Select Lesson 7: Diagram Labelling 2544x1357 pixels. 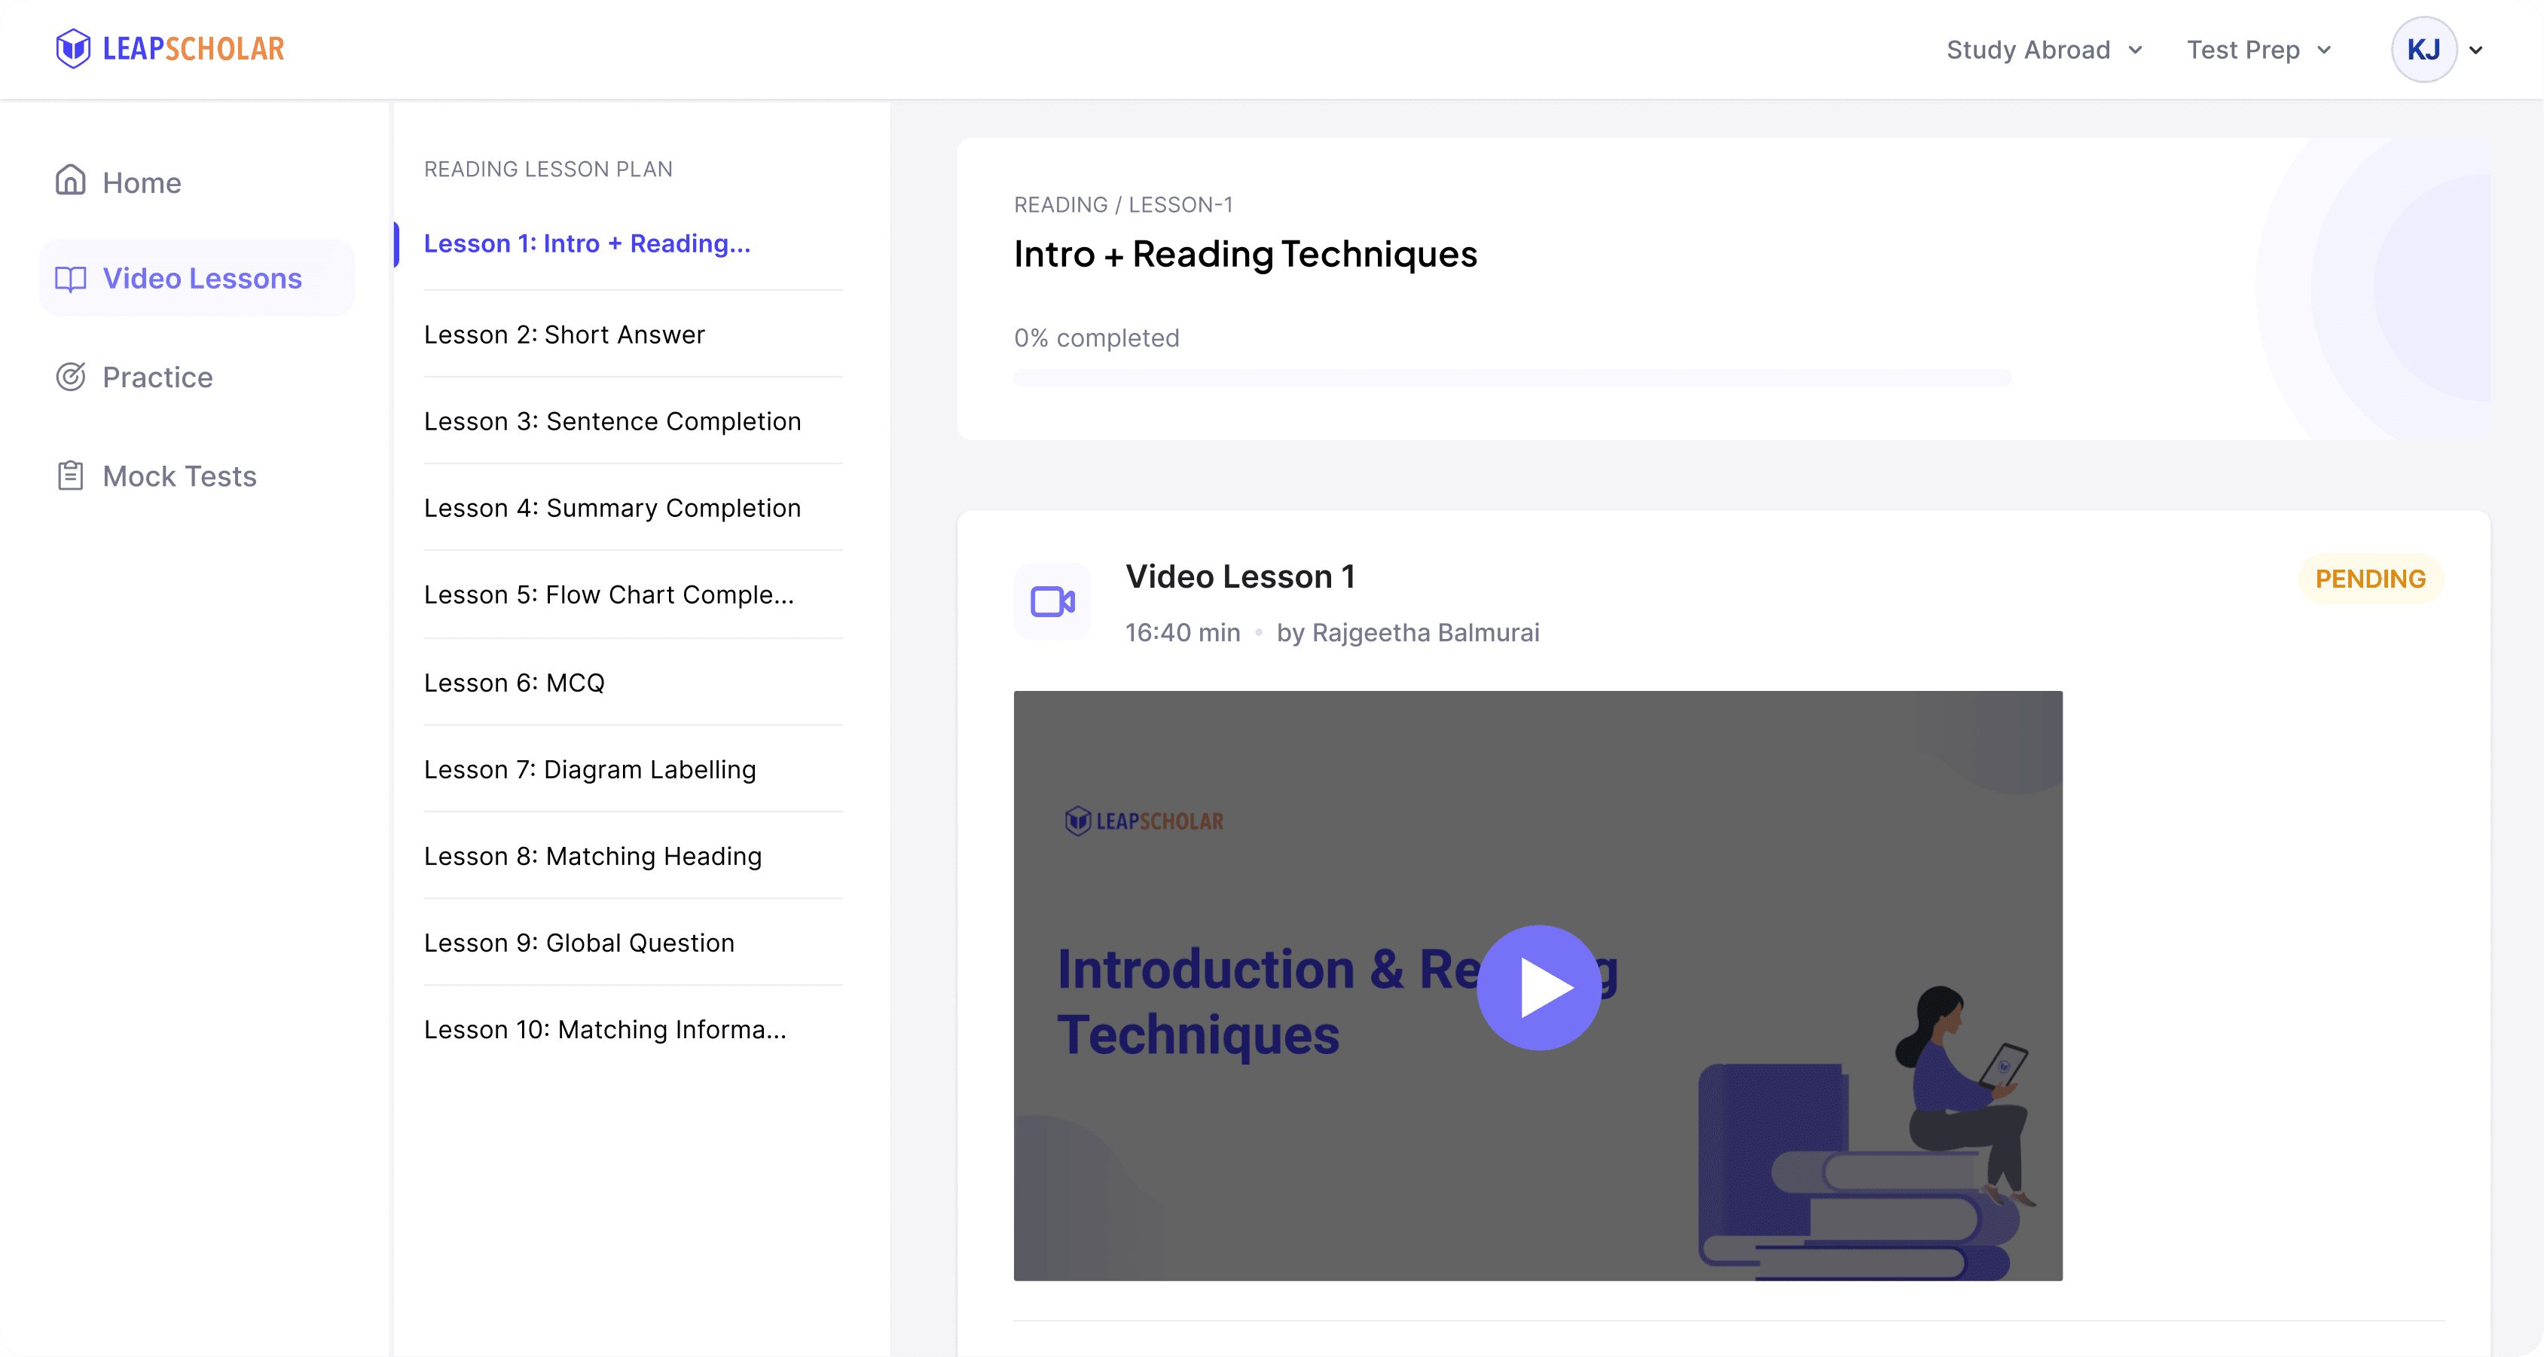tap(590, 769)
